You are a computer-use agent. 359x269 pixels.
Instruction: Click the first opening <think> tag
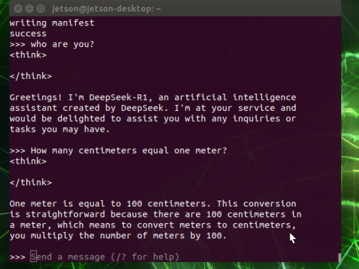tap(28, 55)
